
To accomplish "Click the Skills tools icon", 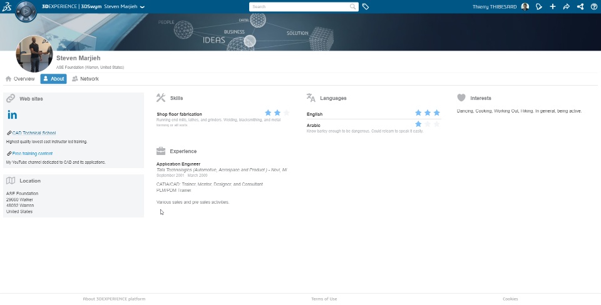I will pos(161,98).
